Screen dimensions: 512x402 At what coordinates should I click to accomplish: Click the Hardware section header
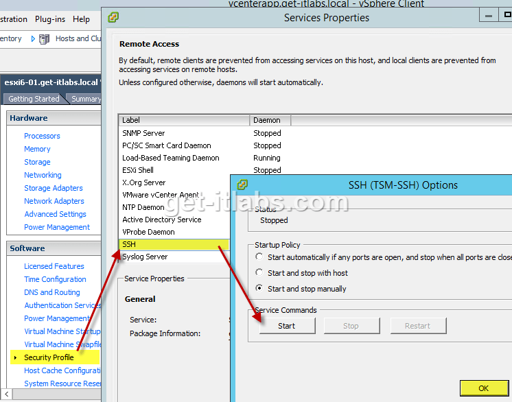[x=54, y=118]
